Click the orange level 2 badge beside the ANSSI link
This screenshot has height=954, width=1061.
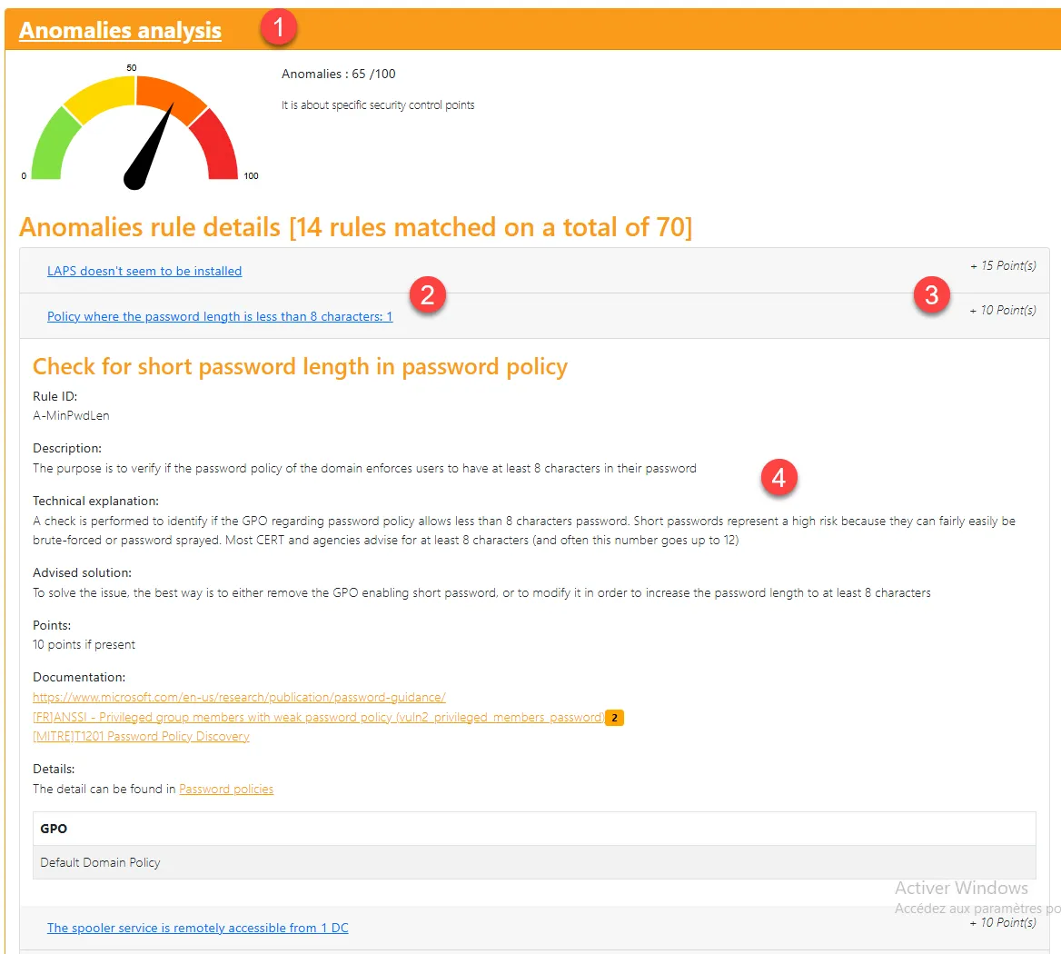pyautogui.click(x=615, y=718)
